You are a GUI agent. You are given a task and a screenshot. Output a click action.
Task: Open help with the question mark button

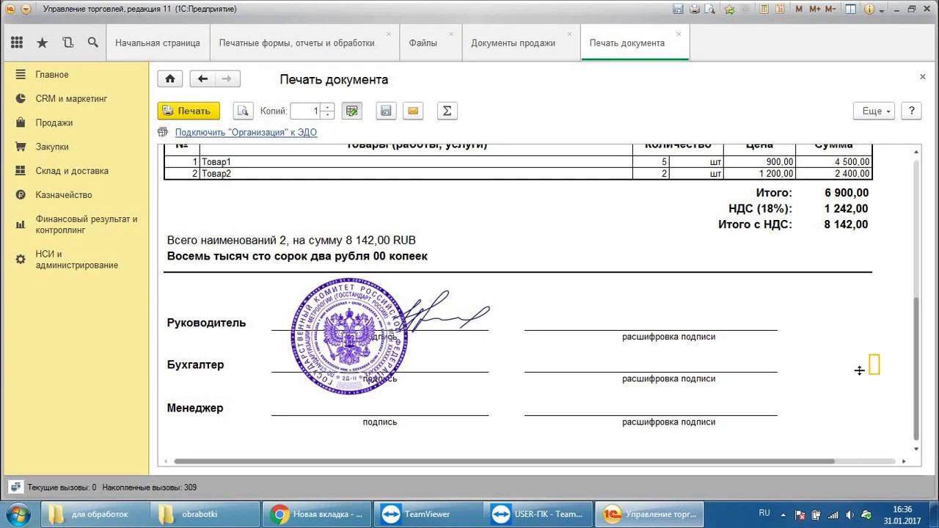tap(911, 111)
